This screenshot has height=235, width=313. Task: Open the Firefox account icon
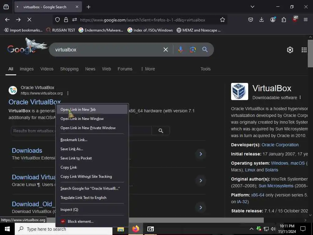coord(273,19)
